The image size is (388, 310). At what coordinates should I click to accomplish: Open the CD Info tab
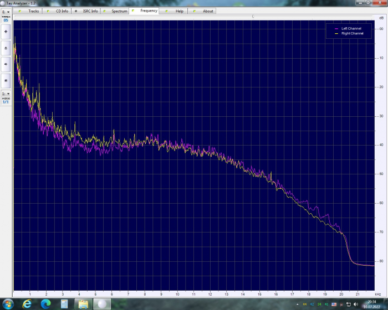tap(58, 11)
